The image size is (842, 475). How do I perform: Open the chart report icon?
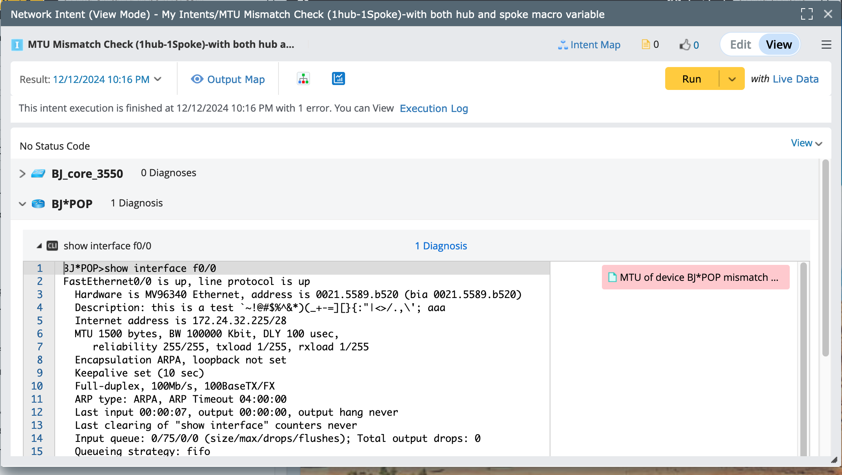click(338, 78)
